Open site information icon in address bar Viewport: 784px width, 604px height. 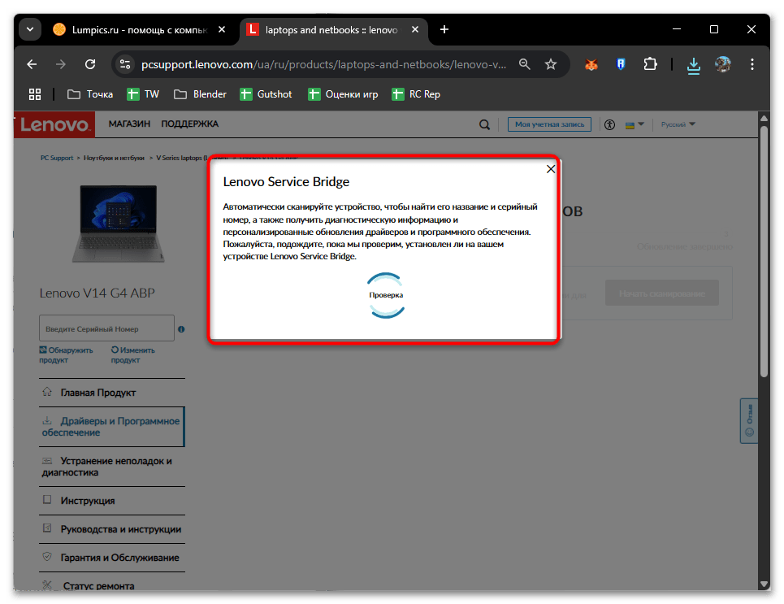click(x=125, y=64)
